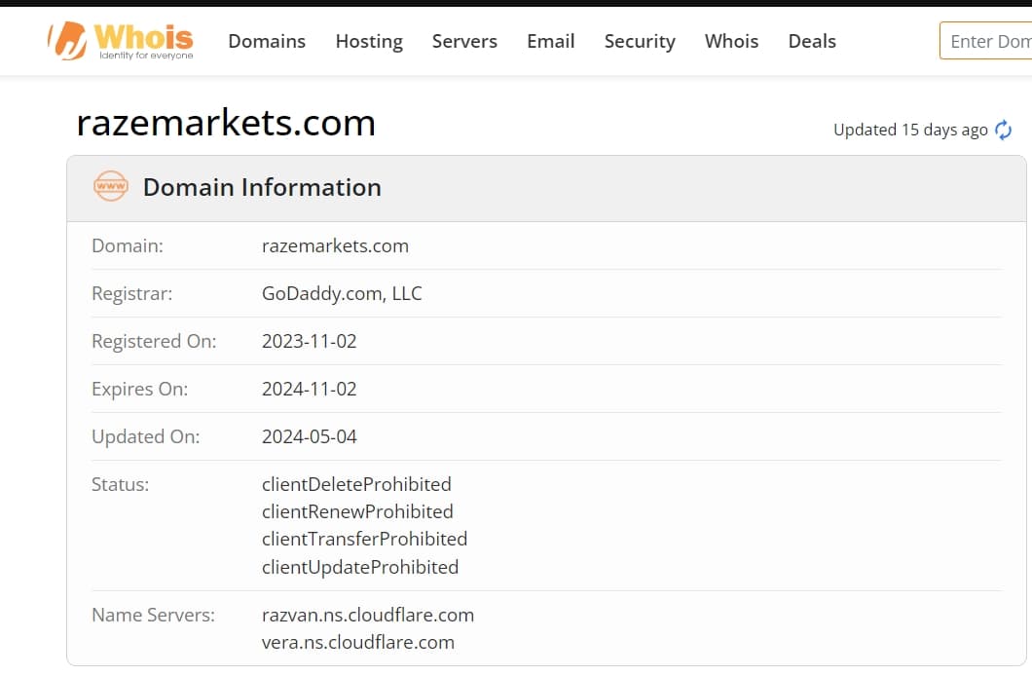Open the Domains menu

click(x=267, y=41)
